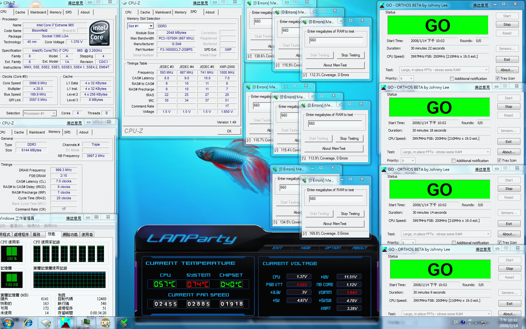
Task: Click Stop Testing in the 112.3% Coverage MemTest
Action: coord(350,55)
